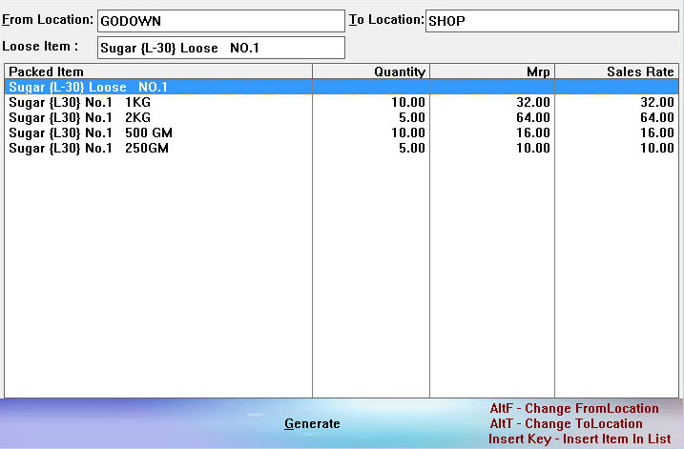
Task: Click the Sales Rate column header
Action: point(617,71)
